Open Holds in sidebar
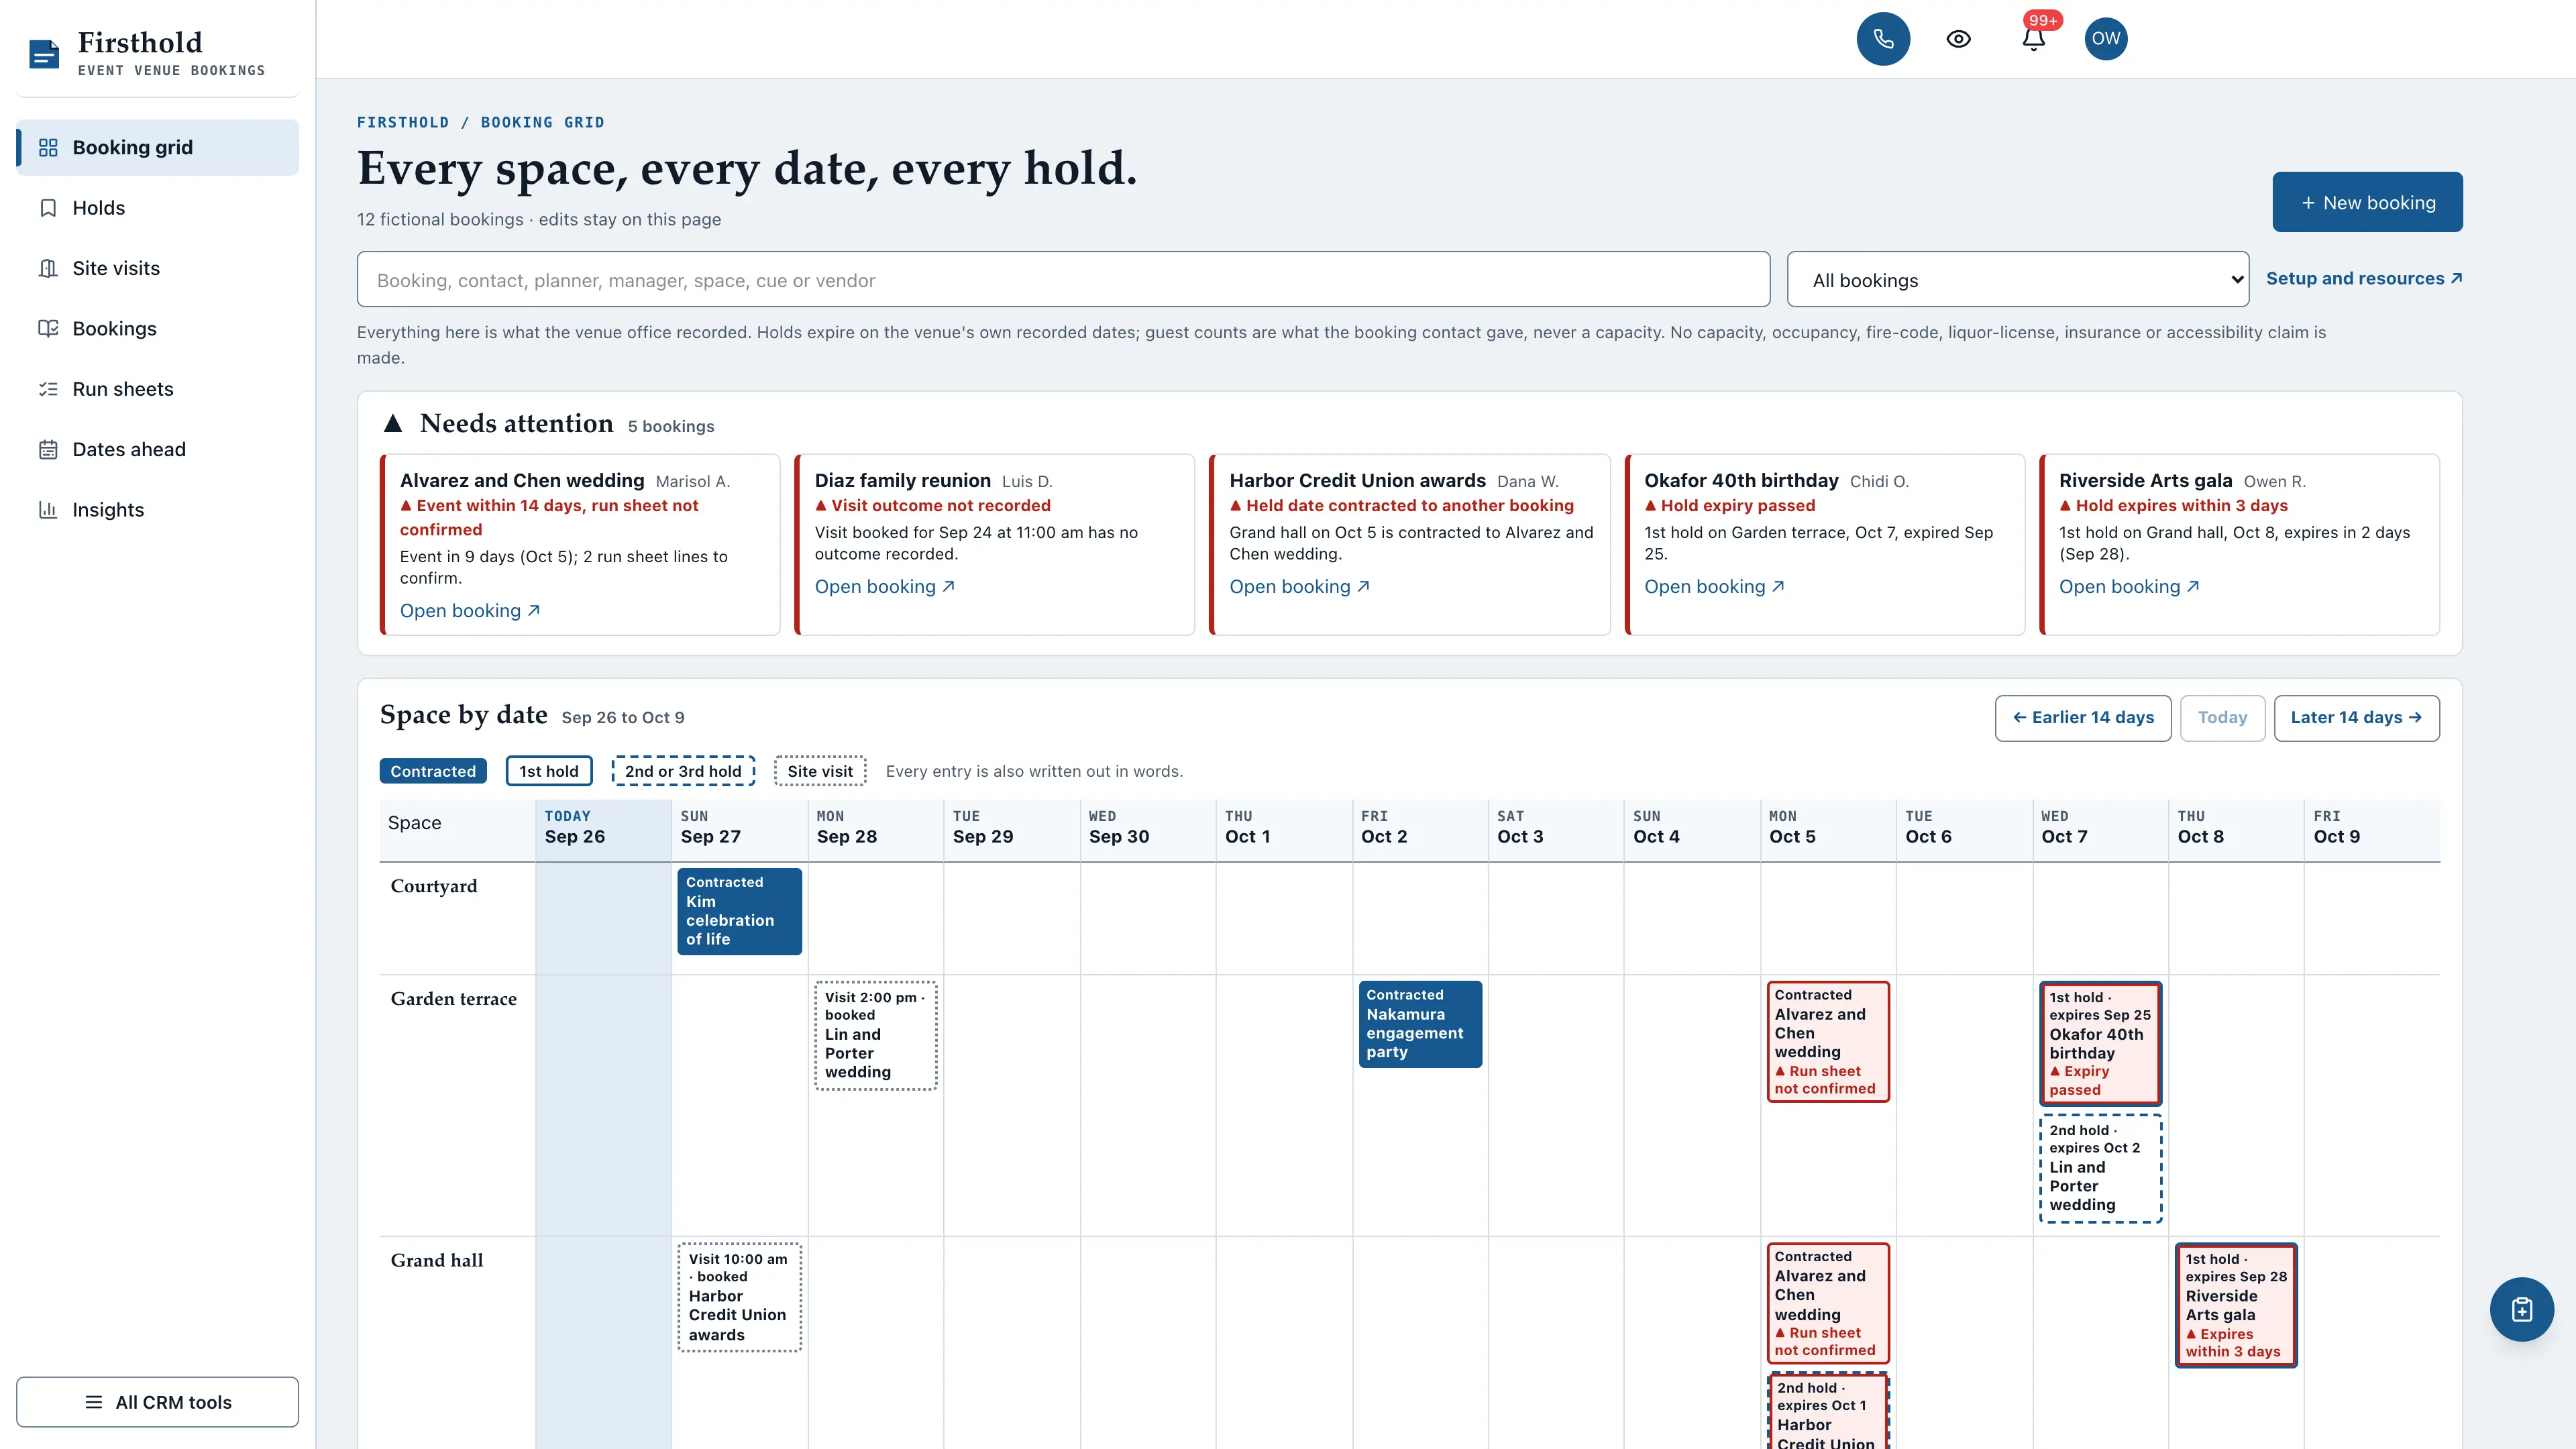 158,208
